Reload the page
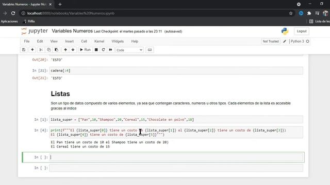Image resolution: width=330 pixels, height=185 pixels. click(x=13, y=13)
